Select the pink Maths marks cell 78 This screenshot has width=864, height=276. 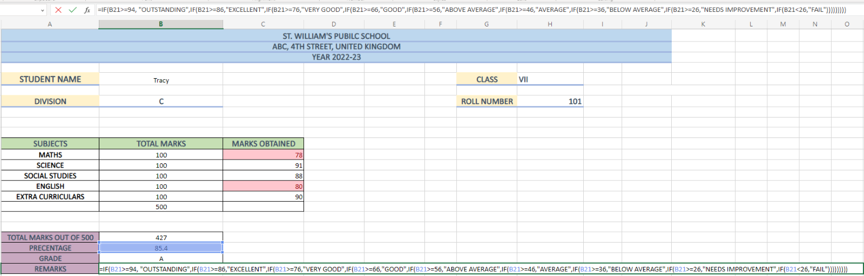coord(264,155)
